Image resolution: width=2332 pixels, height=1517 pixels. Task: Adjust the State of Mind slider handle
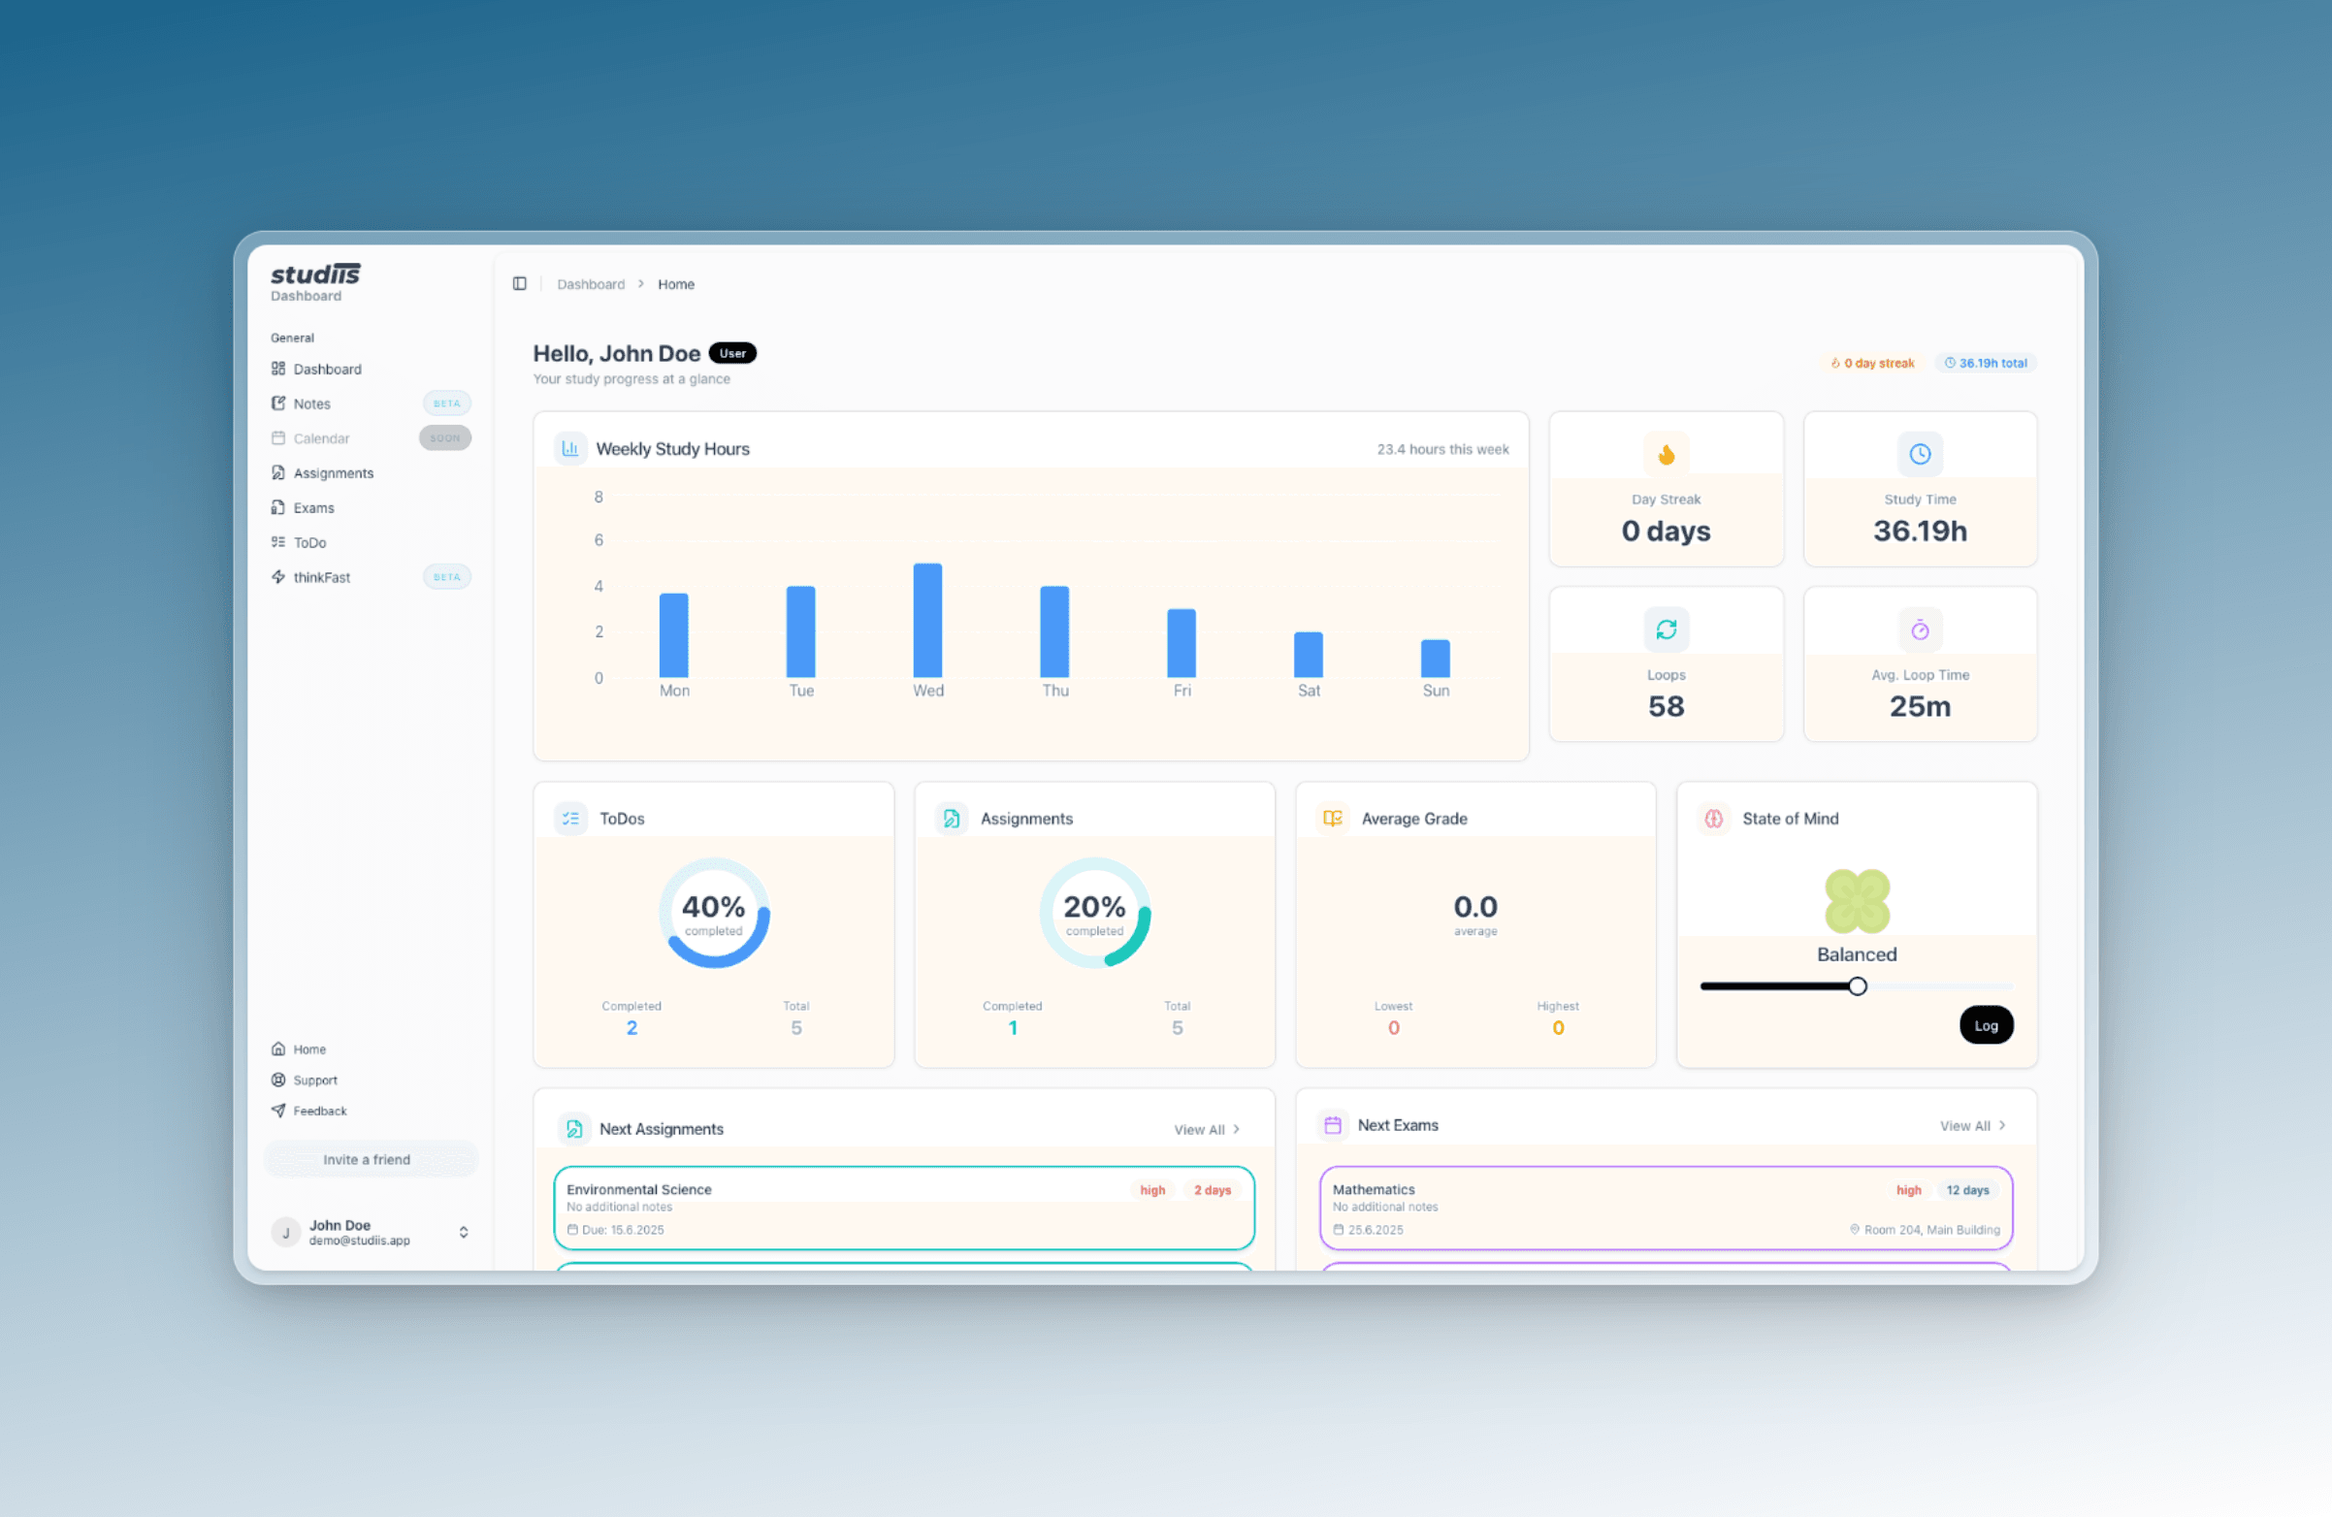tap(1858, 985)
